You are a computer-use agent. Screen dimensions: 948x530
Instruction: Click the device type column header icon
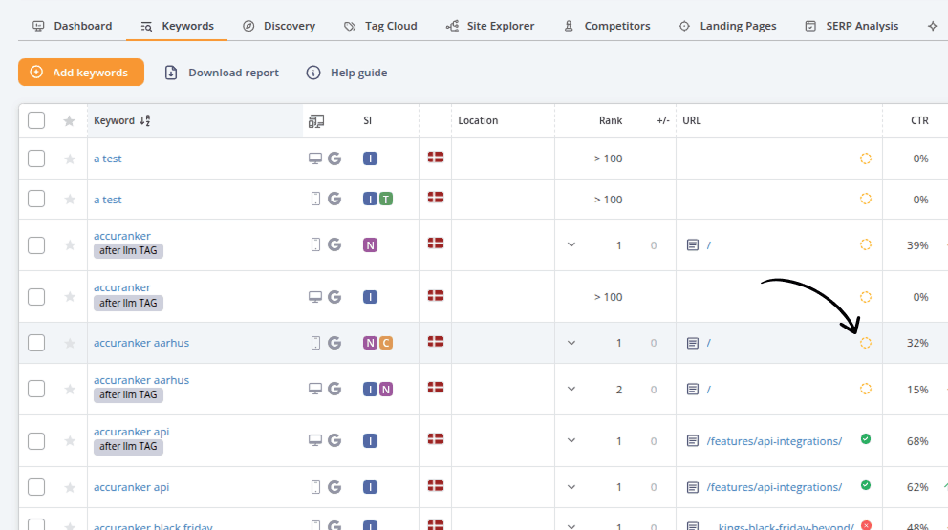[x=316, y=121]
